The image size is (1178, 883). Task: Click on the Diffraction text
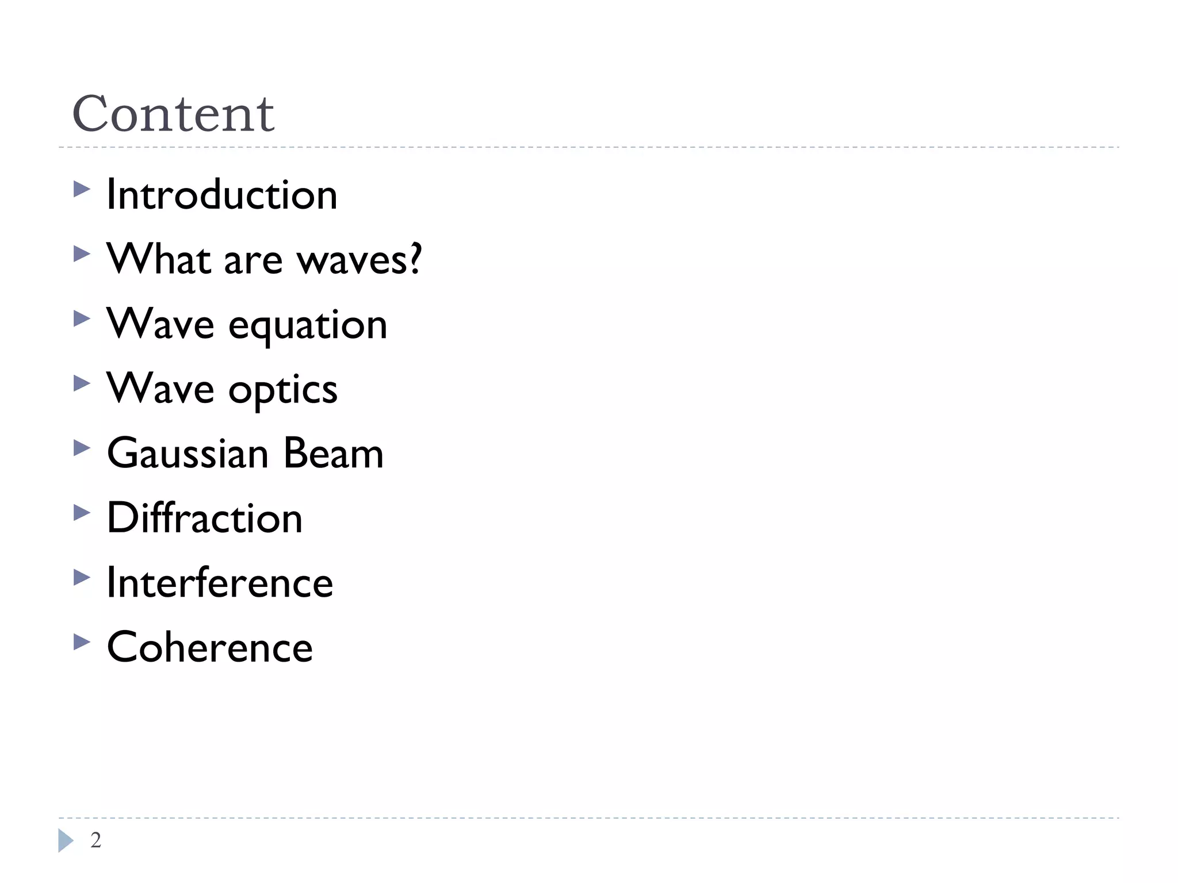tap(204, 518)
